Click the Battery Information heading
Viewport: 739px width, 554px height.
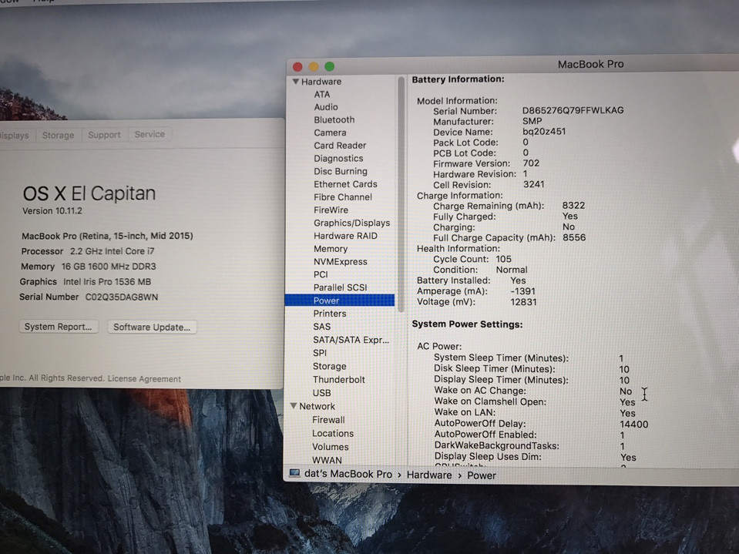click(458, 79)
